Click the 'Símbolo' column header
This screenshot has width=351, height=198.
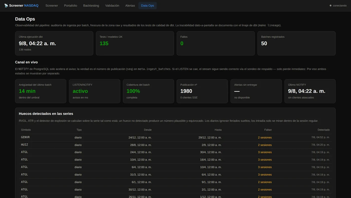[x=26, y=130]
